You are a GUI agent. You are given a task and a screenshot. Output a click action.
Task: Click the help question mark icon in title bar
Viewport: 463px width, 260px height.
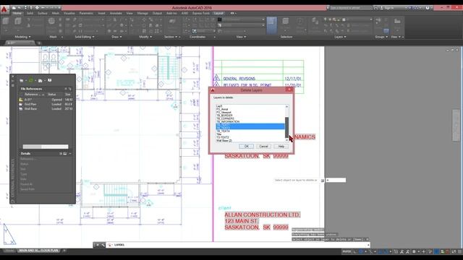428,8
